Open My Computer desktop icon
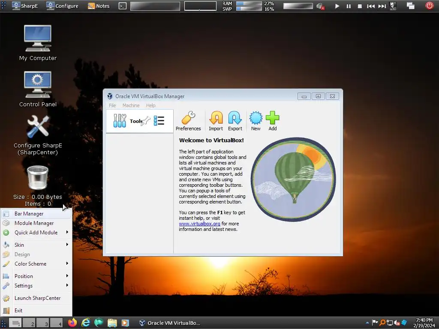Viewport: 439px width, 329px height. click(38, 43)
